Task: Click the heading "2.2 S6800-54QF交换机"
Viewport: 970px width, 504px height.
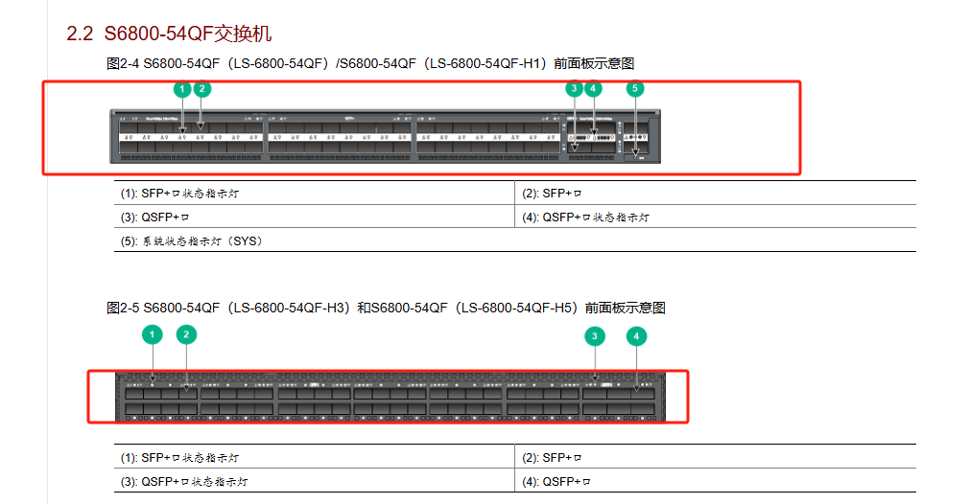Action: [x=169, y=34]
